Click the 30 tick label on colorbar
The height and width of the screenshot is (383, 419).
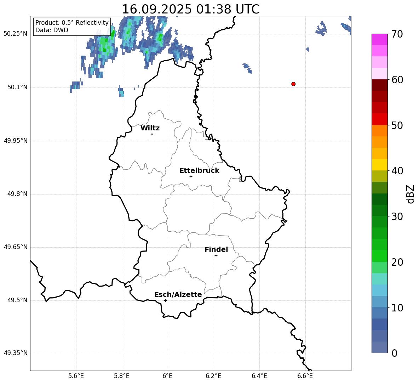coord(397,216)
